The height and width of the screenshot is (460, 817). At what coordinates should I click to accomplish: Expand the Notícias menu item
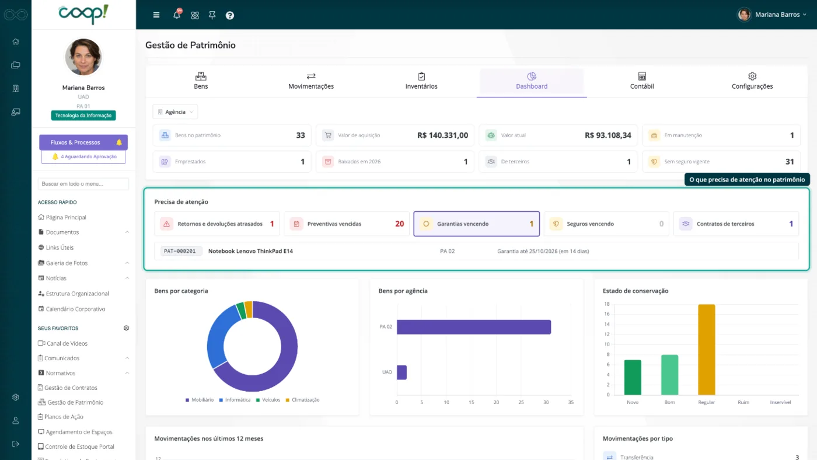(x=83, y=278)
